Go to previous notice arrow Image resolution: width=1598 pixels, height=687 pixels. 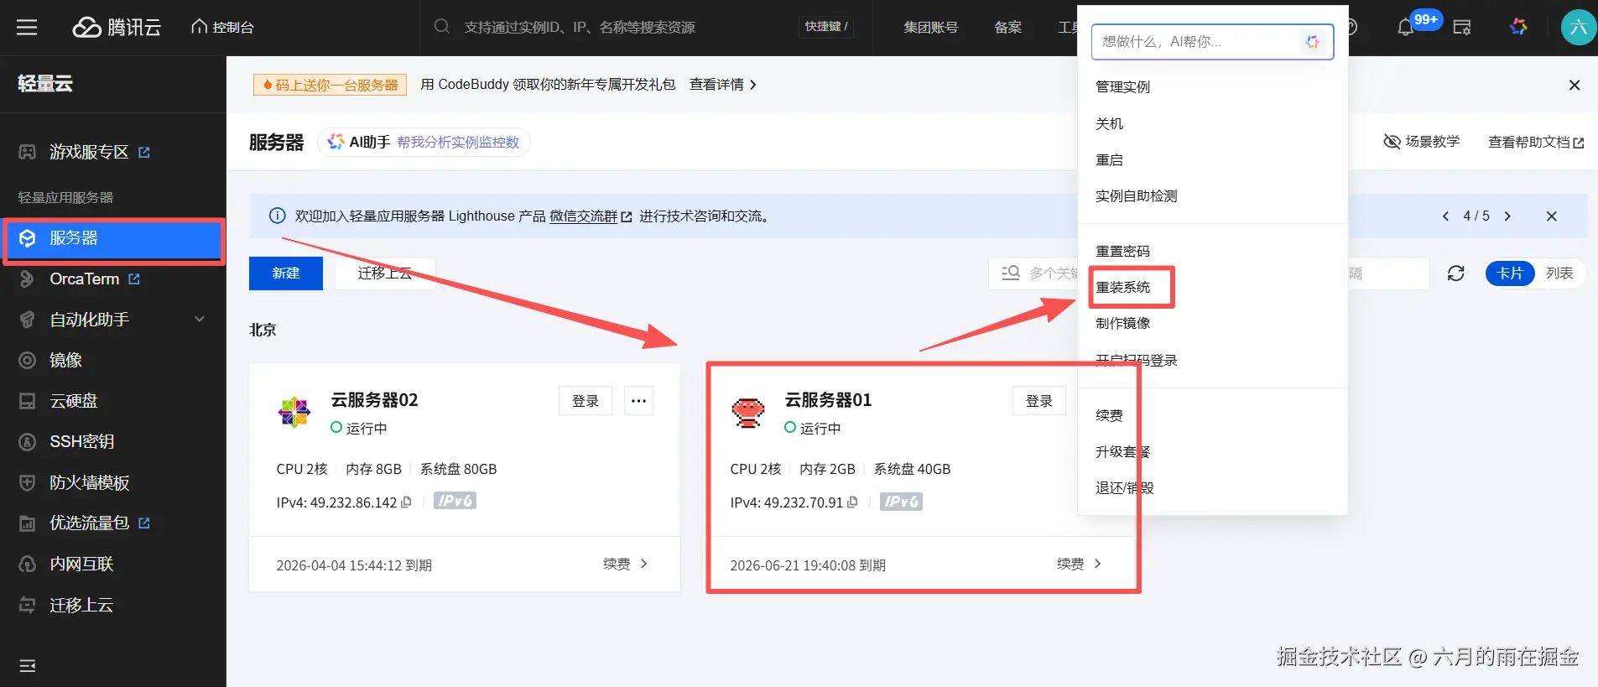(x=1445, y=216)
